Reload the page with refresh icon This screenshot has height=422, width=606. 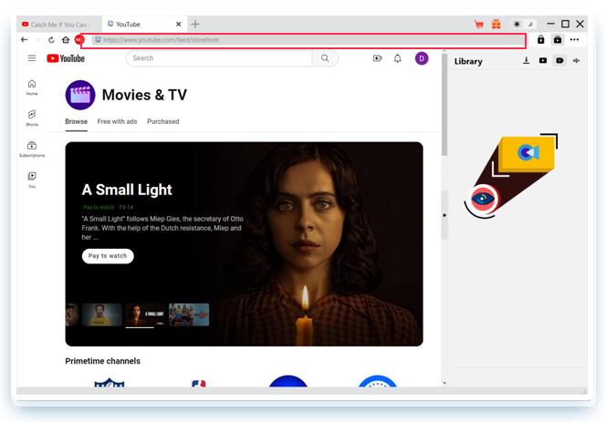point(51,39)
